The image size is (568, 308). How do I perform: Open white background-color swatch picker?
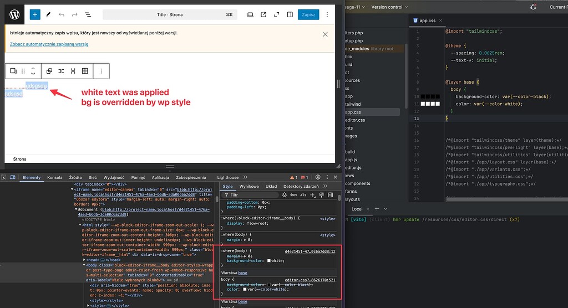click(269, 260)
